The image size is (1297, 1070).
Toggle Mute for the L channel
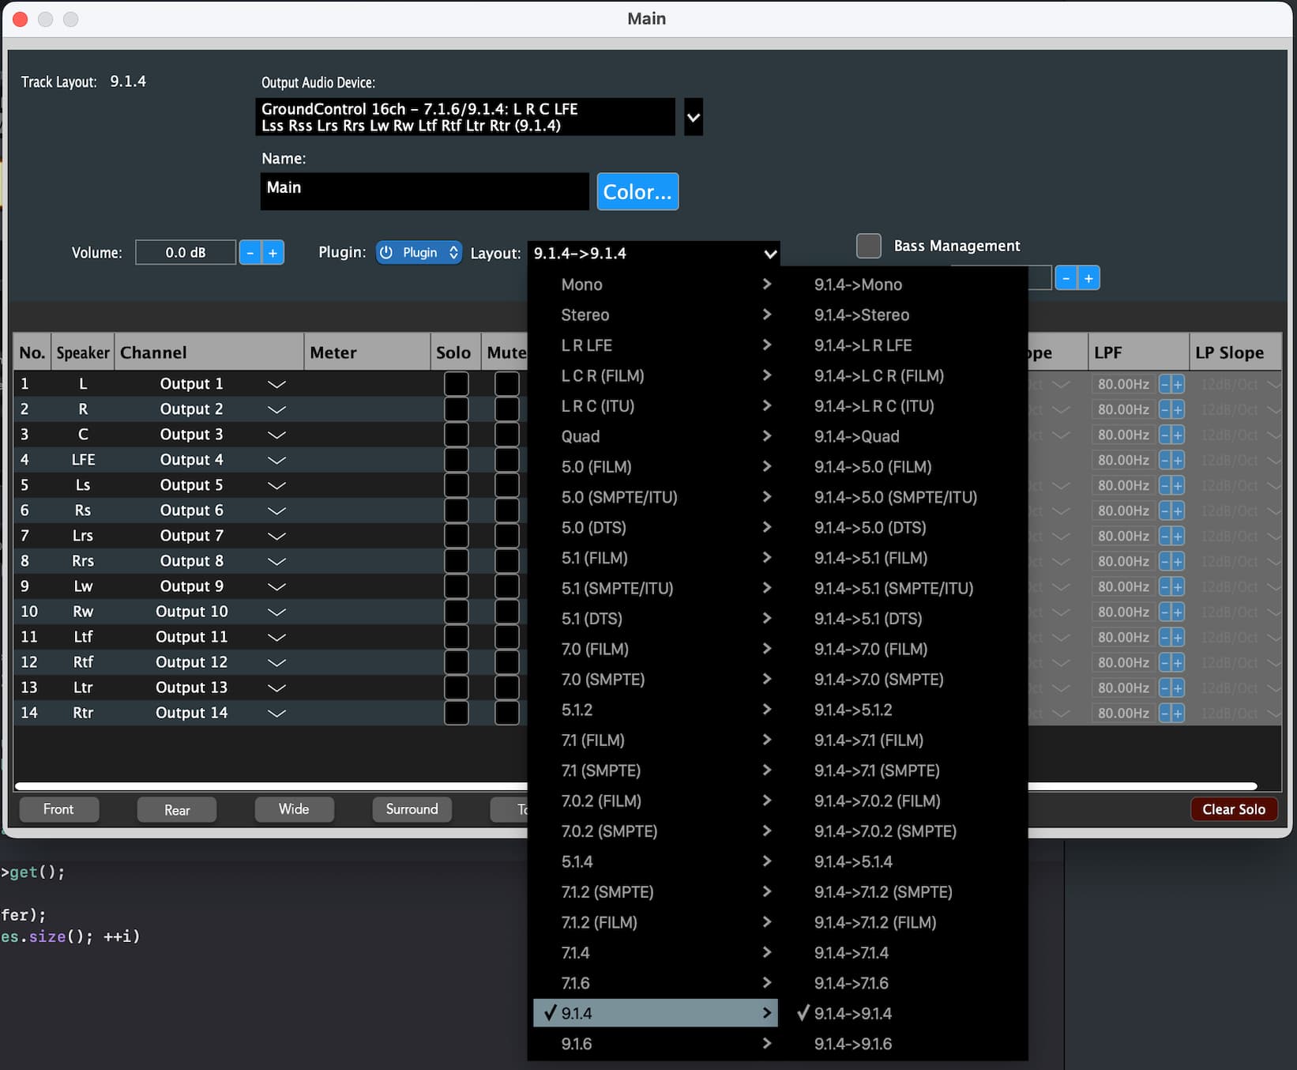click(506, 384)
